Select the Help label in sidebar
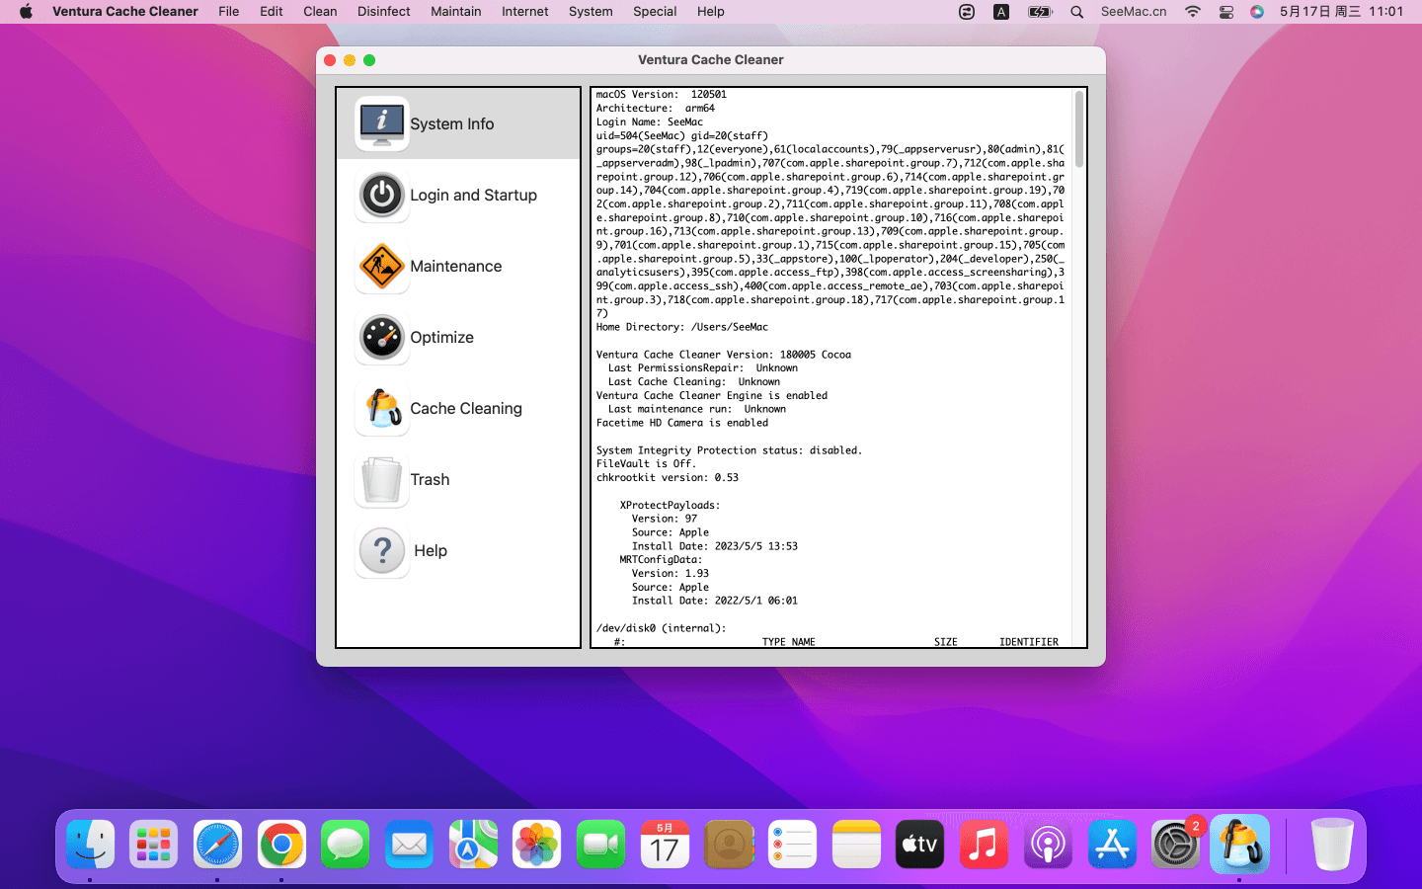Screen dimensions: 1422x889 pyautogui.click(x=431, y=550)
